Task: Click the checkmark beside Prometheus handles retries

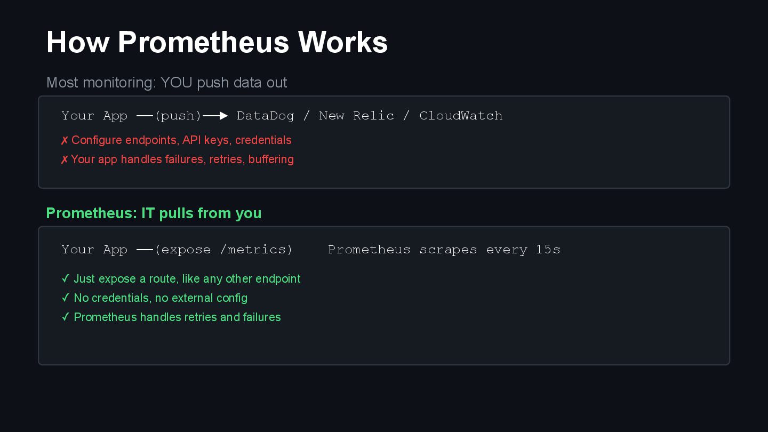Action: (66, 317)
